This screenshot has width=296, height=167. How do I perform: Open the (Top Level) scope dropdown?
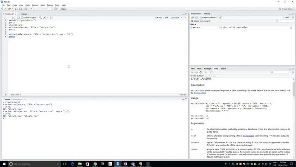click(16, 95)
